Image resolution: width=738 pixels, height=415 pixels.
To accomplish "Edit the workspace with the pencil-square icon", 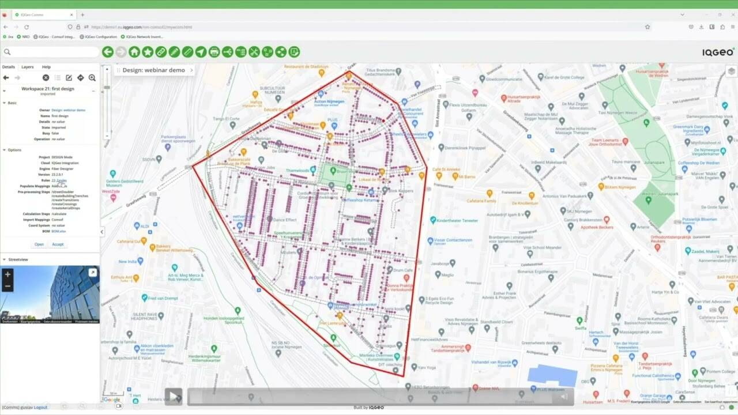I will click(x=69, y=78).
